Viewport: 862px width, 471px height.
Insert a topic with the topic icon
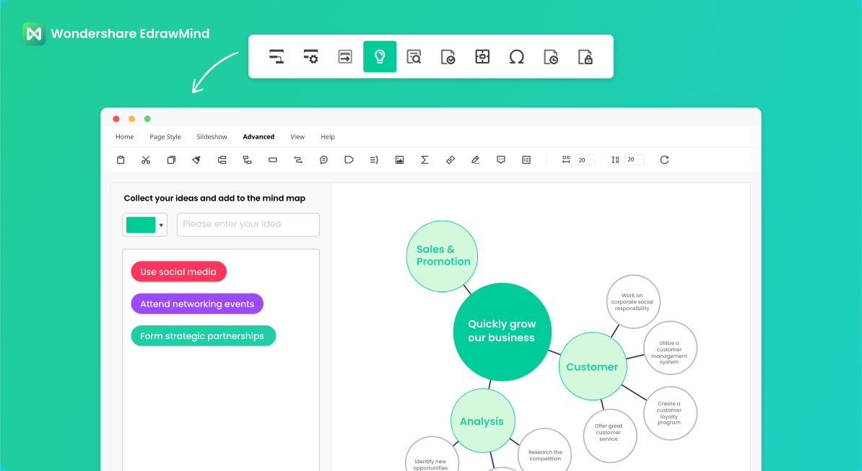point(222,159)
